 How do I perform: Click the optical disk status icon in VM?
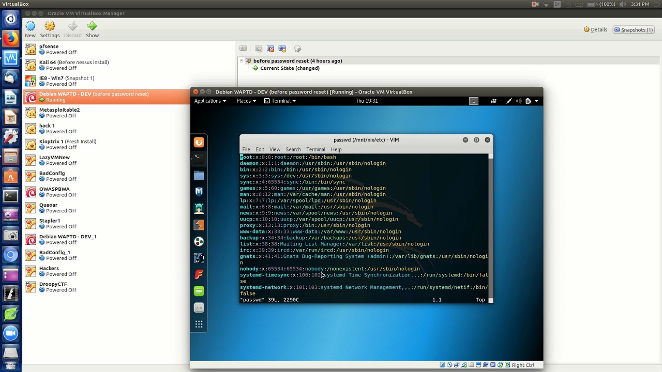[x=449, y=365]
